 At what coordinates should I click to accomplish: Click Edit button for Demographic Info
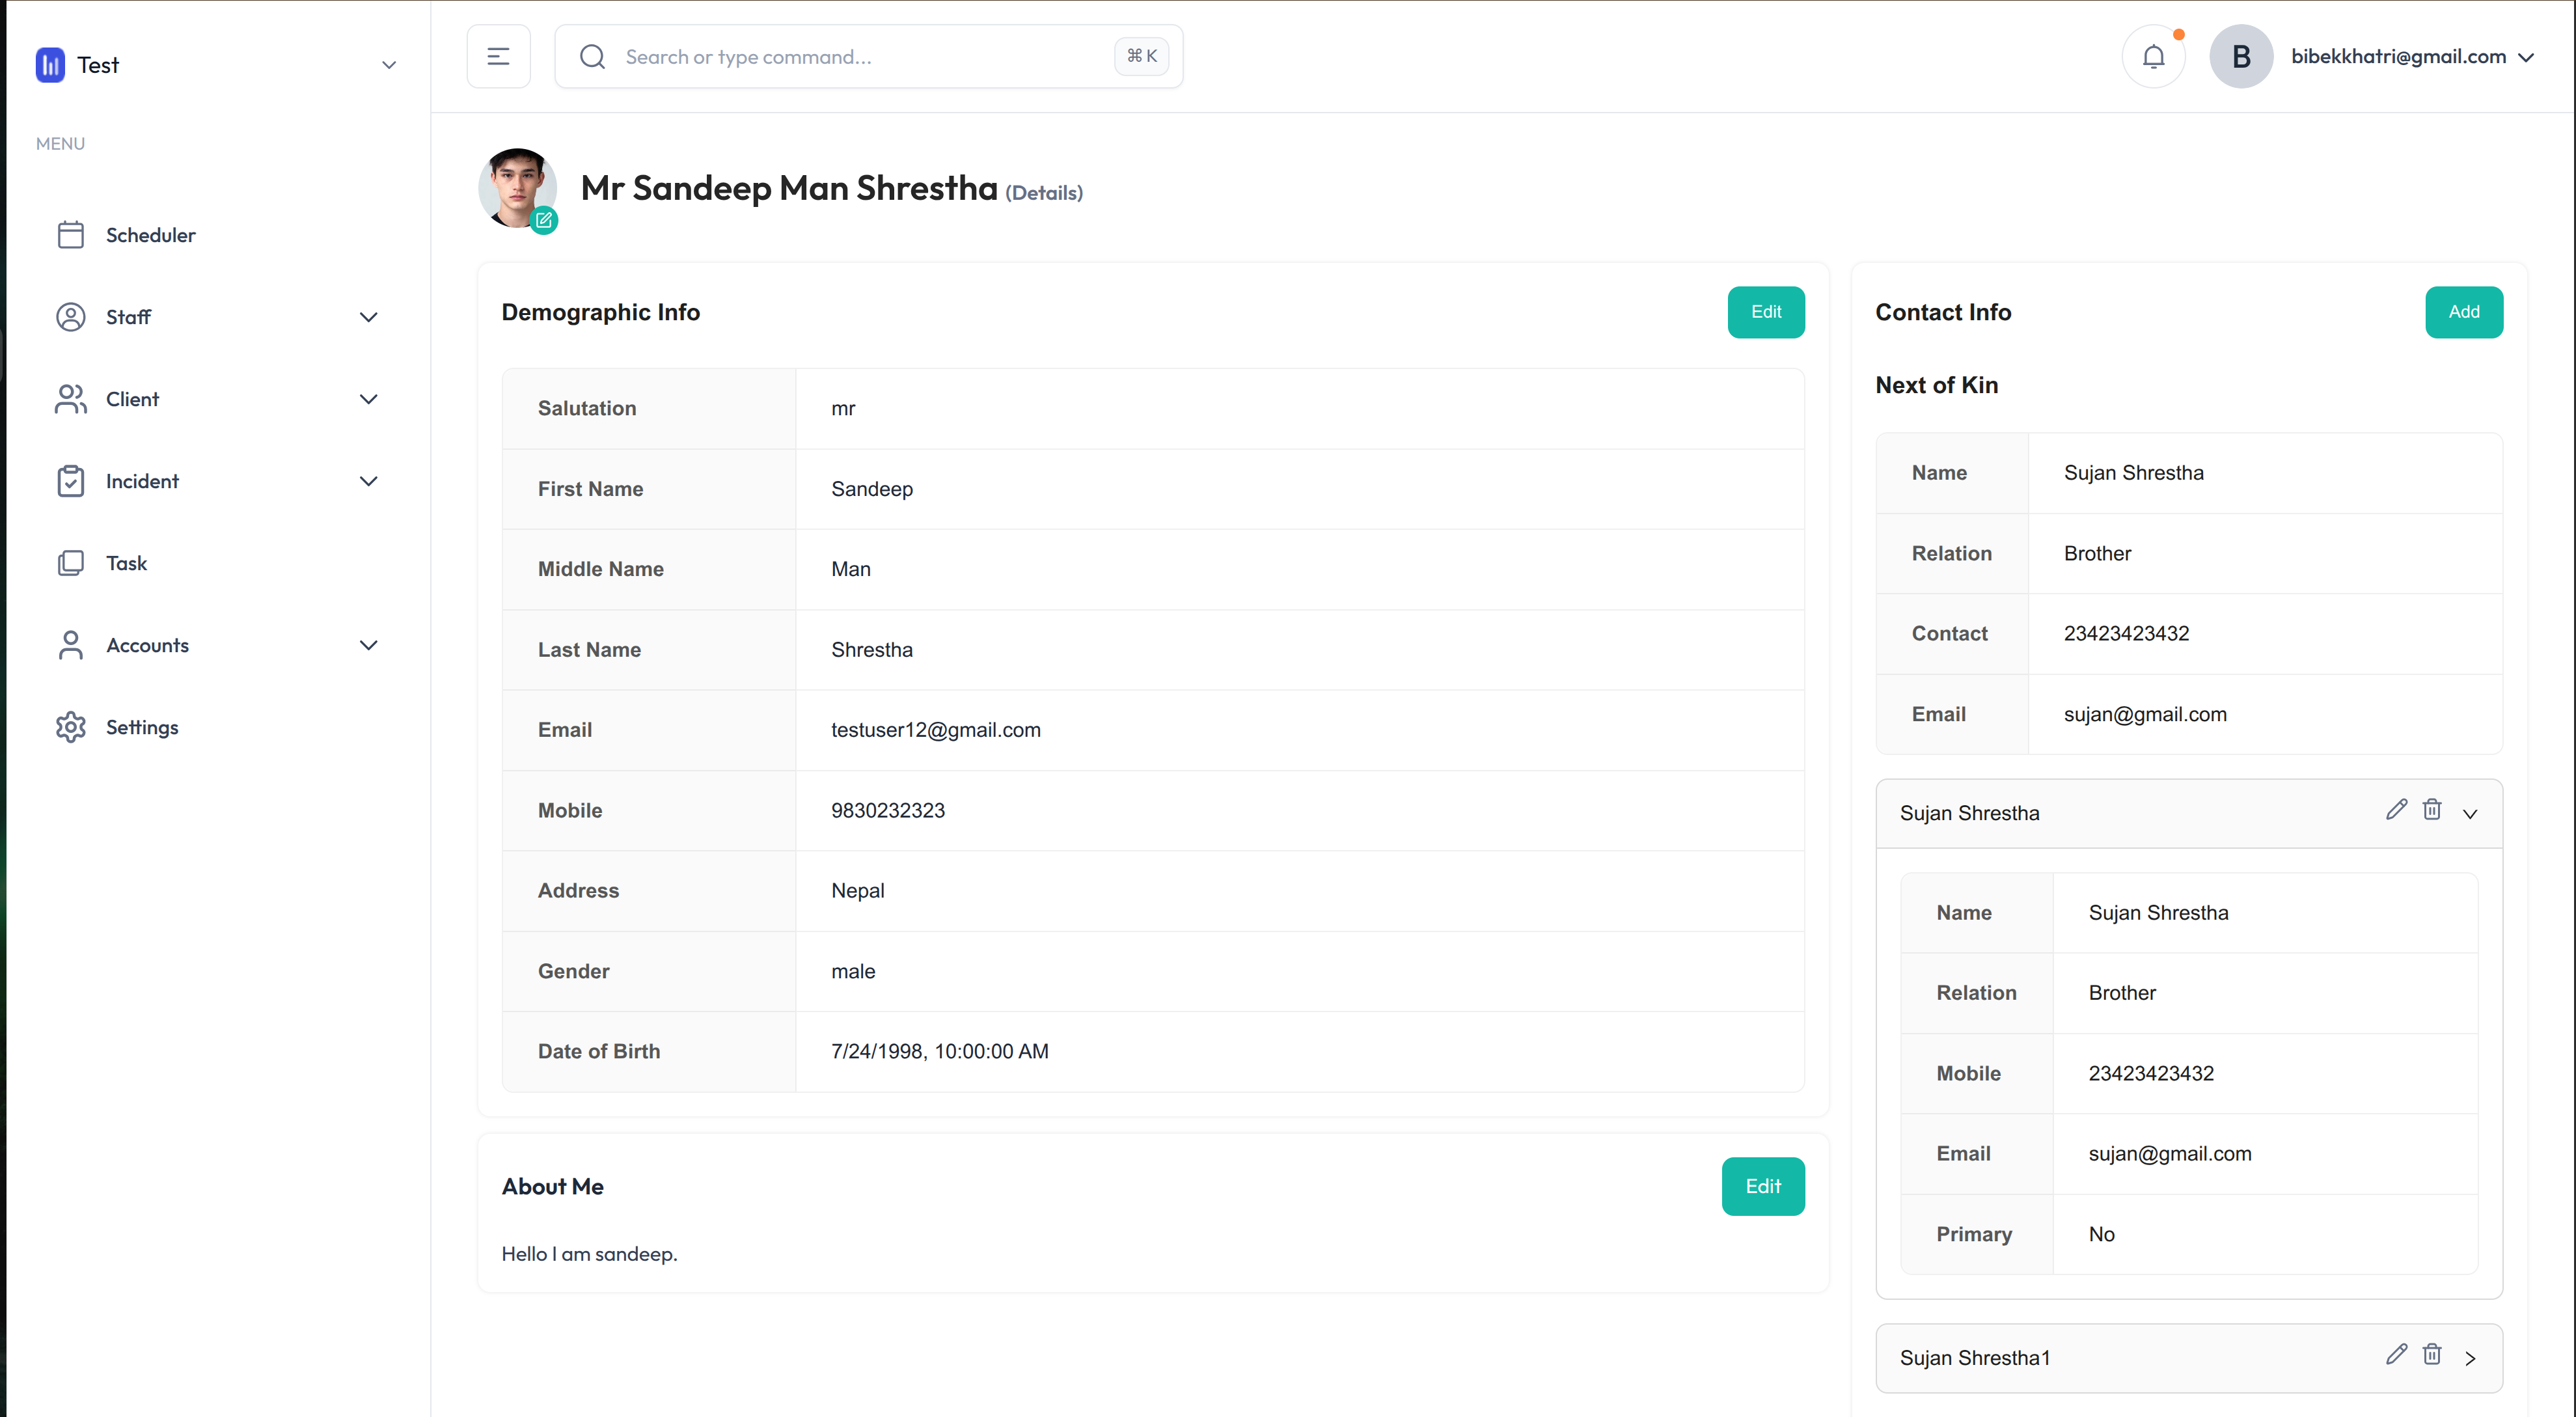tap(1765, 312)
